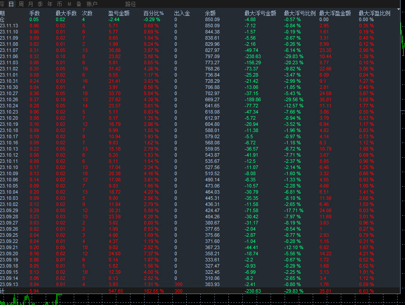Switch to the 账户 account tab

tap(92, 4)
